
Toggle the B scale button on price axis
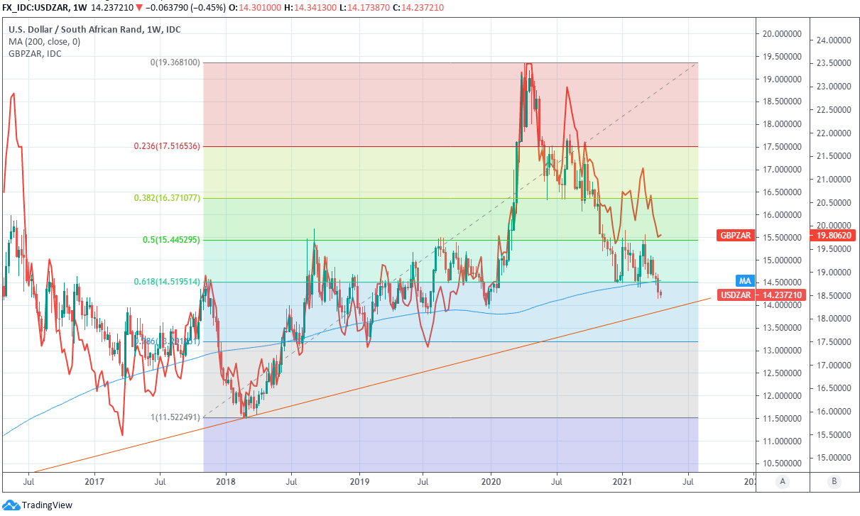coord(833,481)
